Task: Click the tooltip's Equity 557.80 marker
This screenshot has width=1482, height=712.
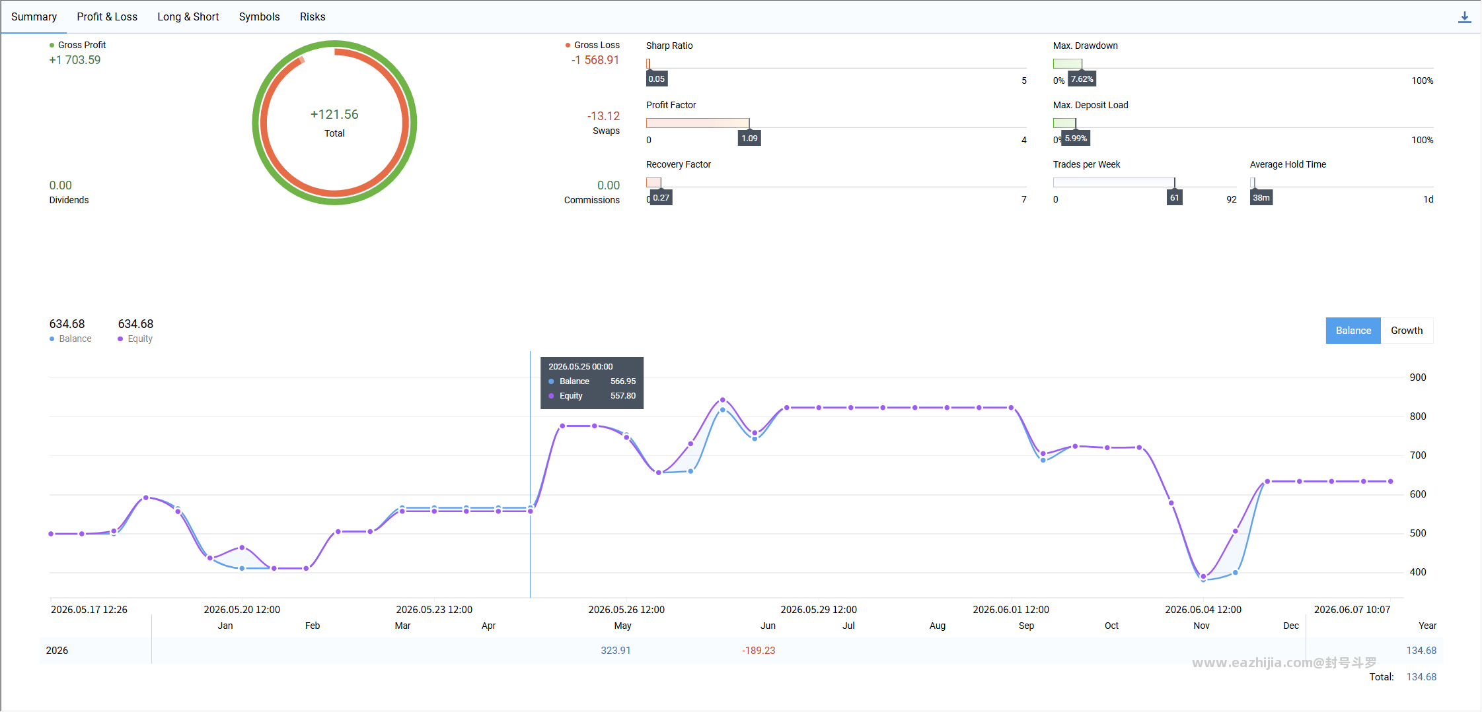Action: (x=551, y=396)
